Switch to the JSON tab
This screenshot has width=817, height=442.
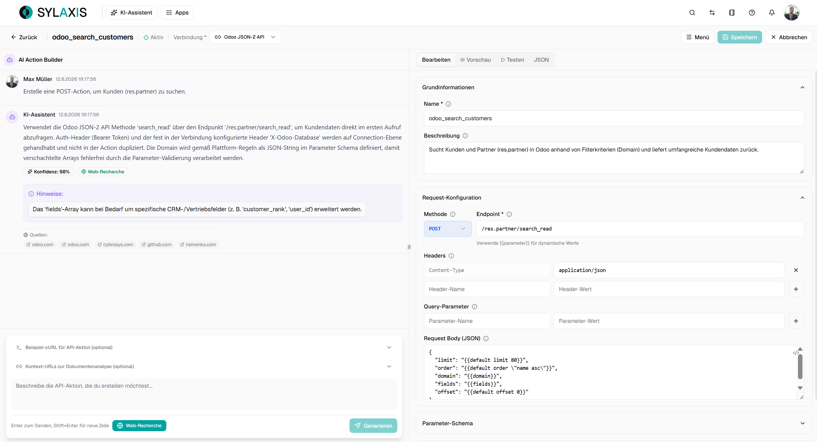(541, 60)
